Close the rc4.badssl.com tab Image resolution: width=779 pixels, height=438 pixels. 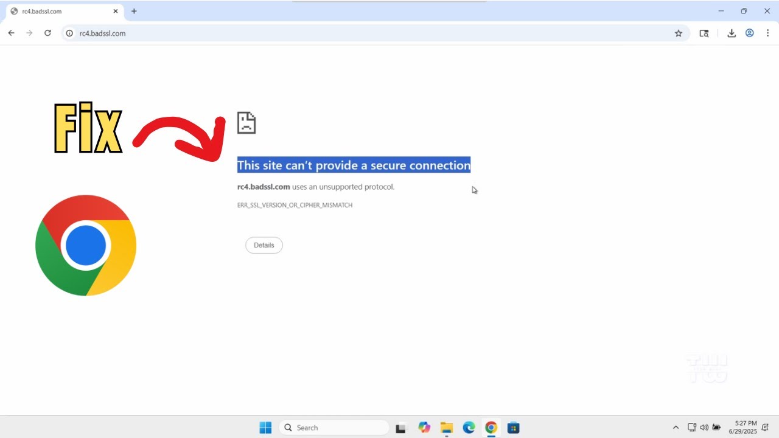pyautogui.click(x=116, y=11)
